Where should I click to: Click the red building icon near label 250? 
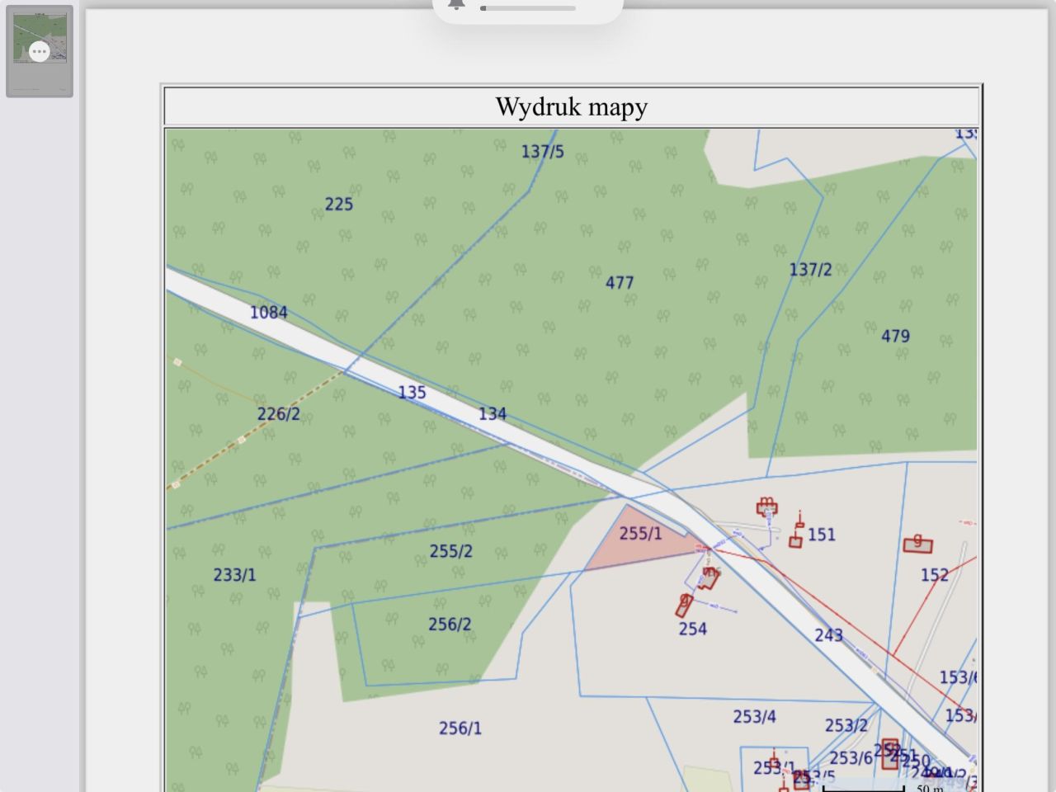click(890, 753)
